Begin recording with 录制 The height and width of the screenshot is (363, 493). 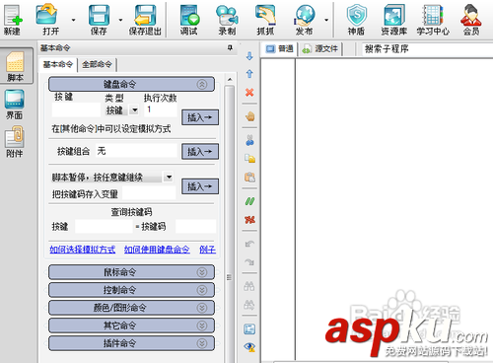227,20
